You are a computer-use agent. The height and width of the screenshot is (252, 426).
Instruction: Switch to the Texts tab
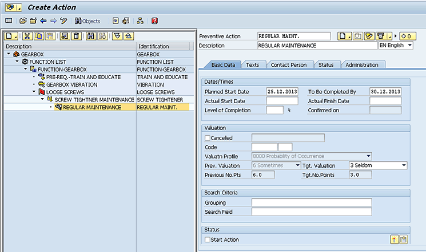pyautogui.click(x=252, y=65)
